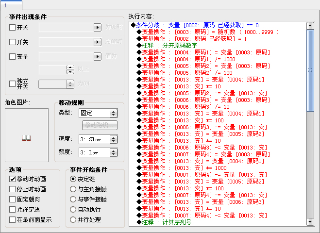This screenshot has height=233, width=320.
Task: Open the 类型 movement type dropdown
Action: 98,113
